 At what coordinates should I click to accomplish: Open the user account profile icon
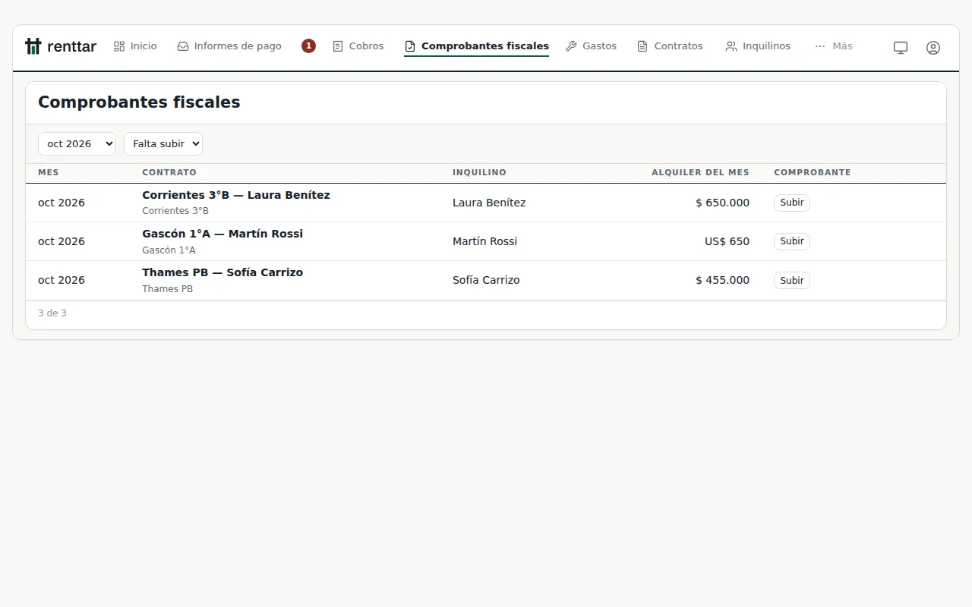[933, 47]
